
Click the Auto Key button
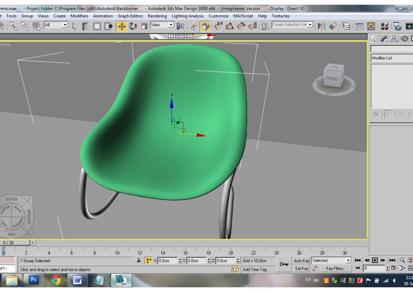click(x=301, y=261)
